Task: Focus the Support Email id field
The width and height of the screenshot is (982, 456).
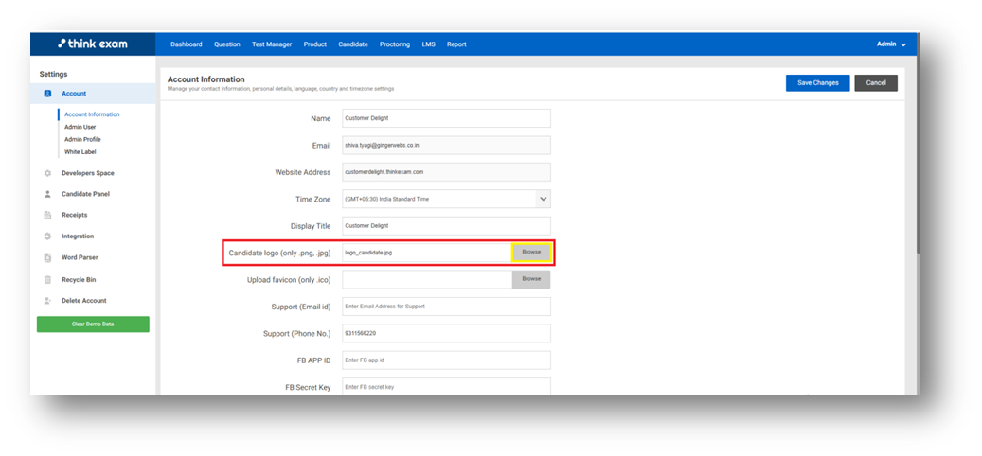Action: 446,307
